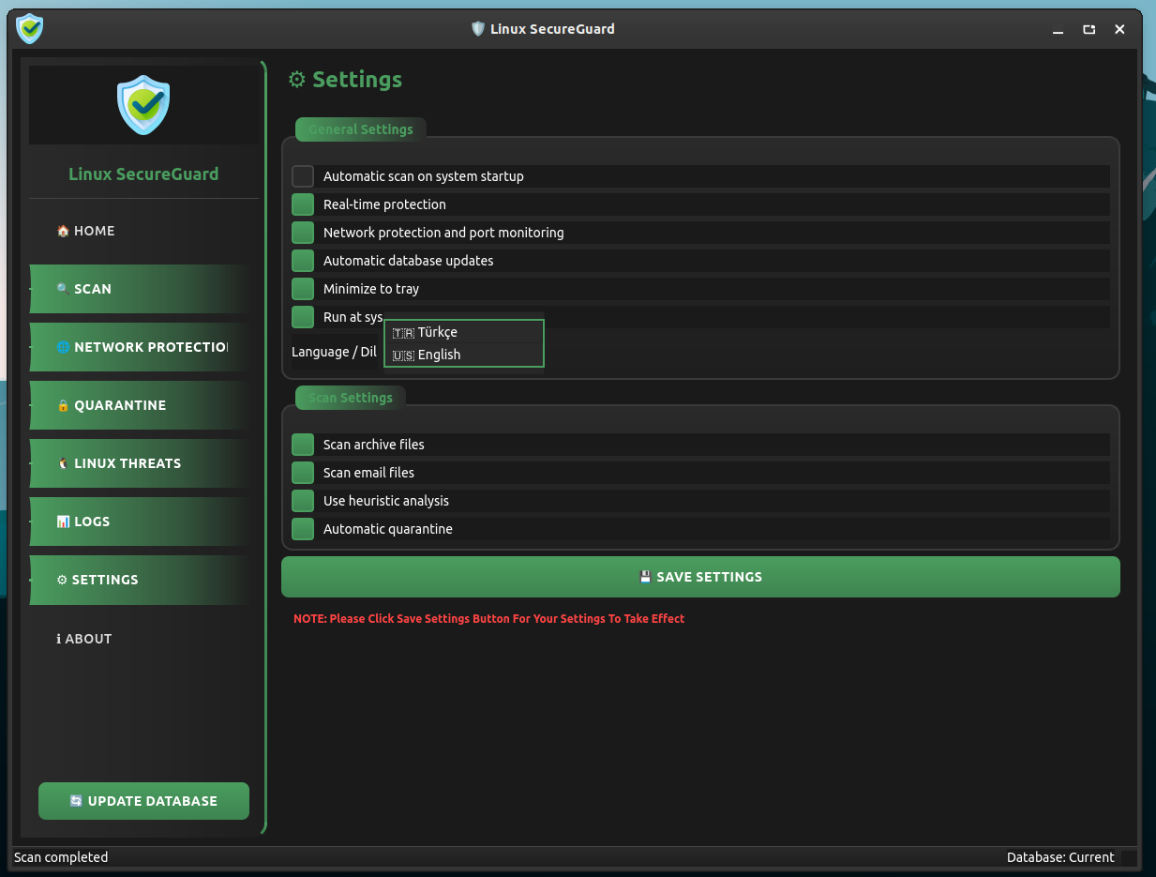The height and width of the screenshot is (877, 1156).
Task: Click the Database: Current status indicator
Action: pyautogui.click(x=1059, y=857)
